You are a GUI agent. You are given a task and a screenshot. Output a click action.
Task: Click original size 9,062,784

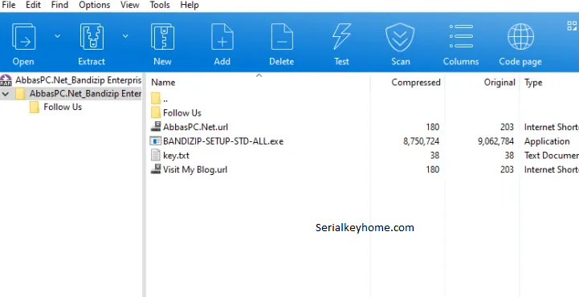(496, 141)
